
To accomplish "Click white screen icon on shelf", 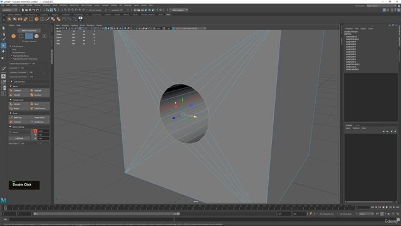I will 80,18.
